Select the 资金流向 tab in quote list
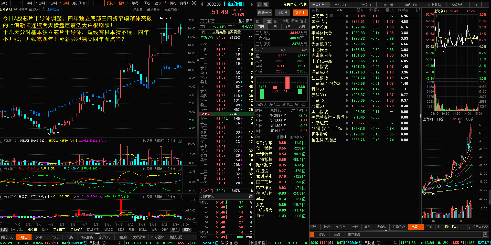The width and height of the screenshot is (491, 245). (x=365, y=5)
